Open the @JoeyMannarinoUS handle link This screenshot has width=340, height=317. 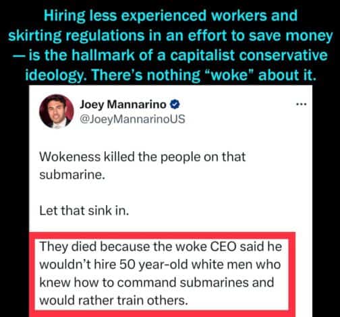[132, 119]
